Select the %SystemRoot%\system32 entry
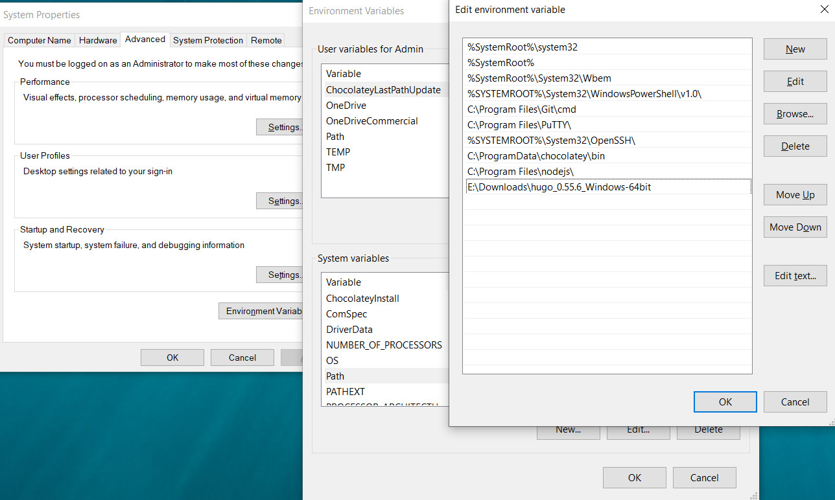This screenshot has height=500, width=835. [x=607, y=47]
